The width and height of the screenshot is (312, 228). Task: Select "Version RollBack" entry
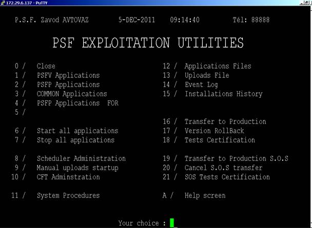pos(215,131)
